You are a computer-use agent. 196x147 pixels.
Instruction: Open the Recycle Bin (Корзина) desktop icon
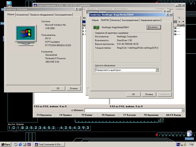tap(189, 134)
